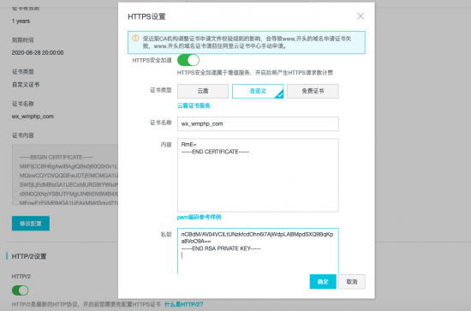Image resolution: width=471 pixels, height=311 pixels.
Task: Select the 免费证书 certificate type
Action: tap(313, 91)
